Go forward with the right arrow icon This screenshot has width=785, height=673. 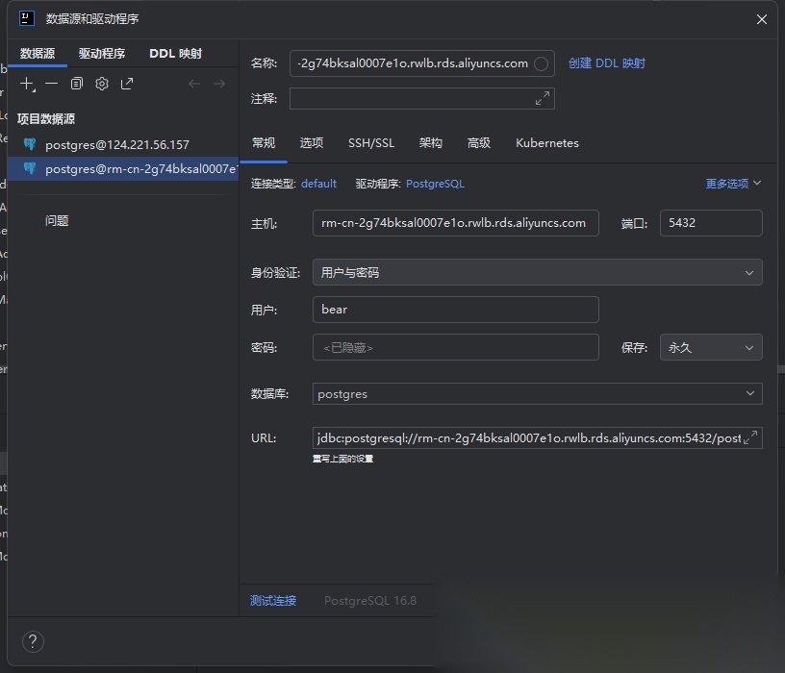point(219,84)
